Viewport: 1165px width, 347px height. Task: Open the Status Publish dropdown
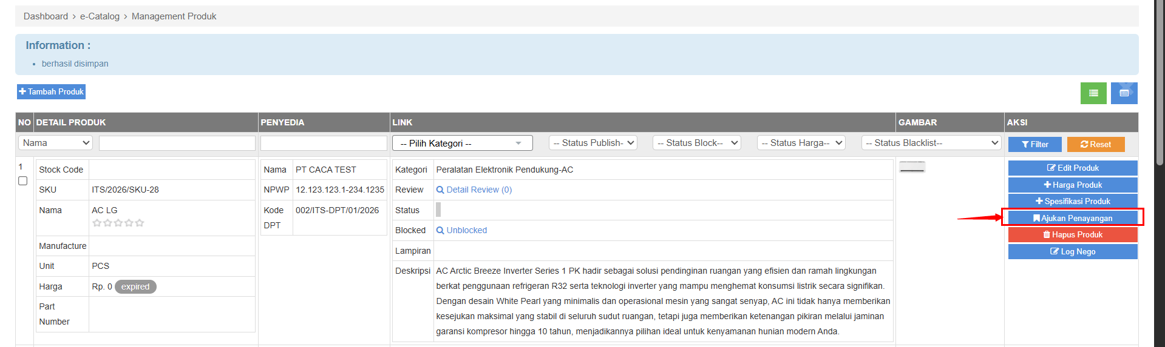click(593, 143)
